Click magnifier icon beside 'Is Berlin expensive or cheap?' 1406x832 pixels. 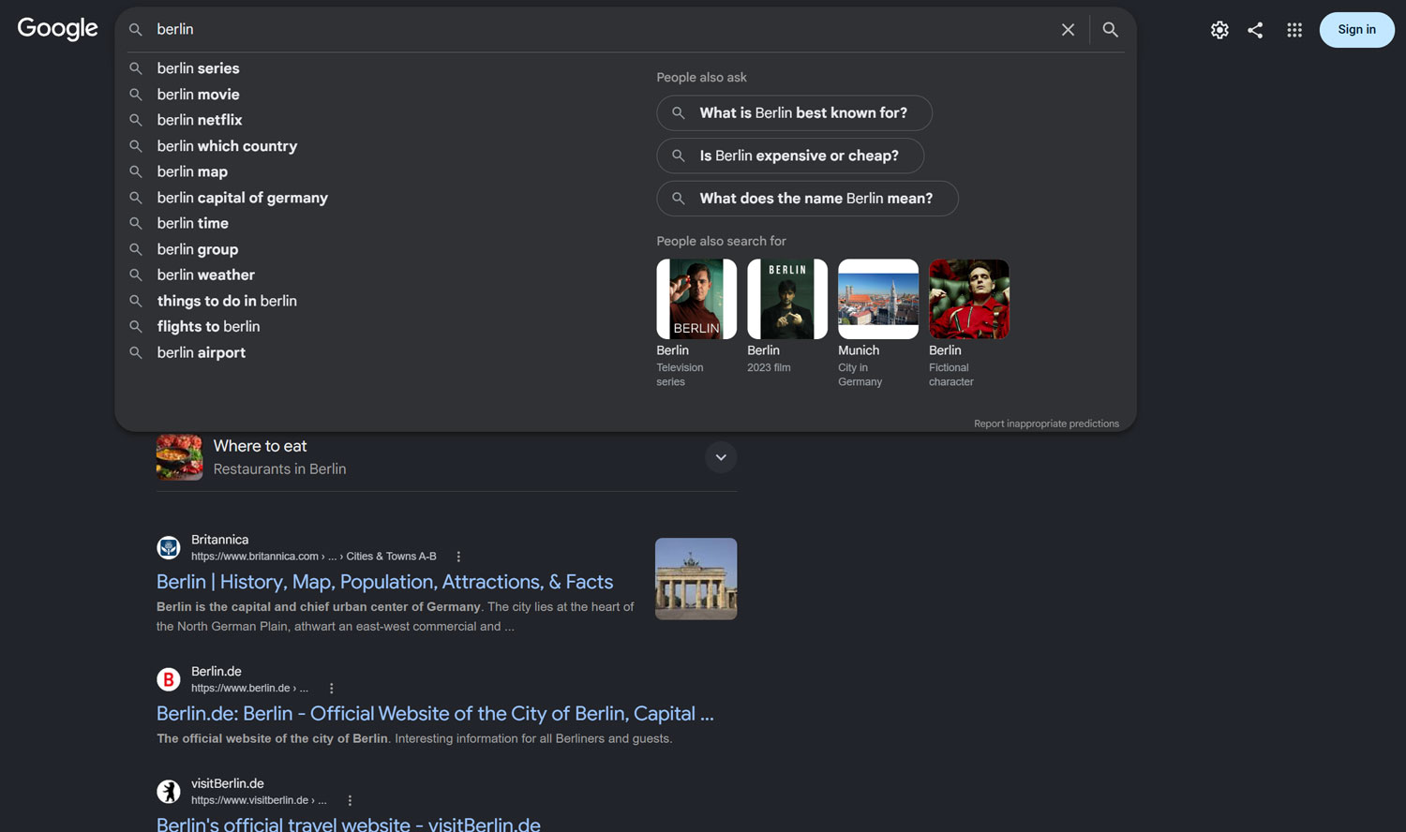click(679, 156)
